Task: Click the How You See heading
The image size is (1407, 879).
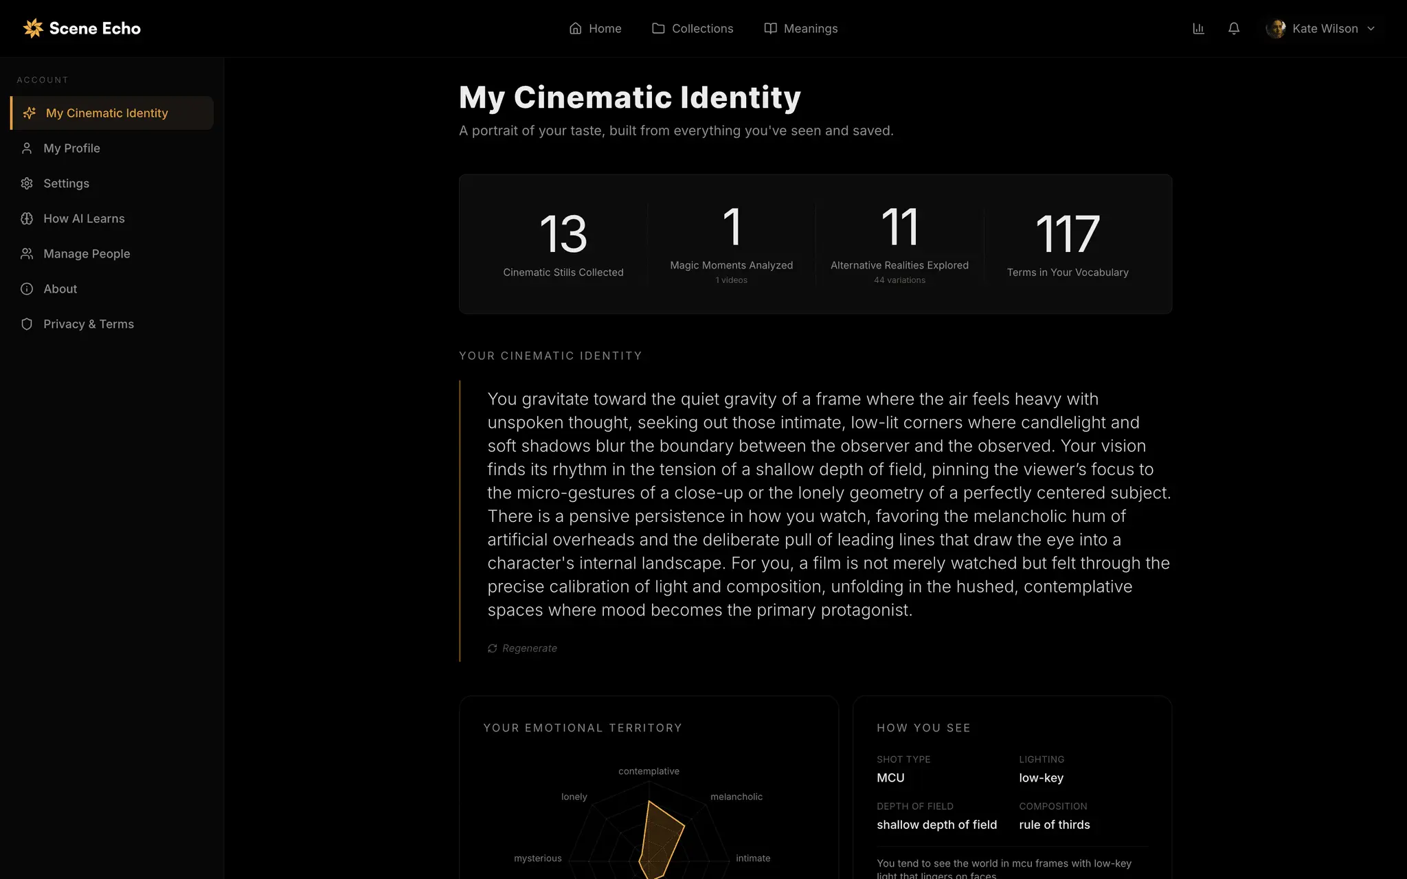Action: click(x=923, y=728)
